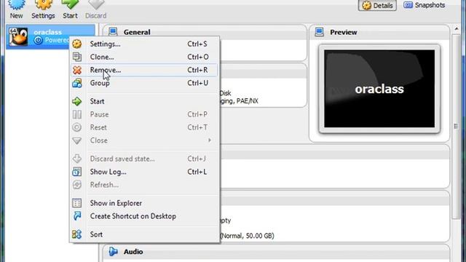Open the Snapshots view button
Viewport: 466px width, 262px height.
(x=424, y=5)
